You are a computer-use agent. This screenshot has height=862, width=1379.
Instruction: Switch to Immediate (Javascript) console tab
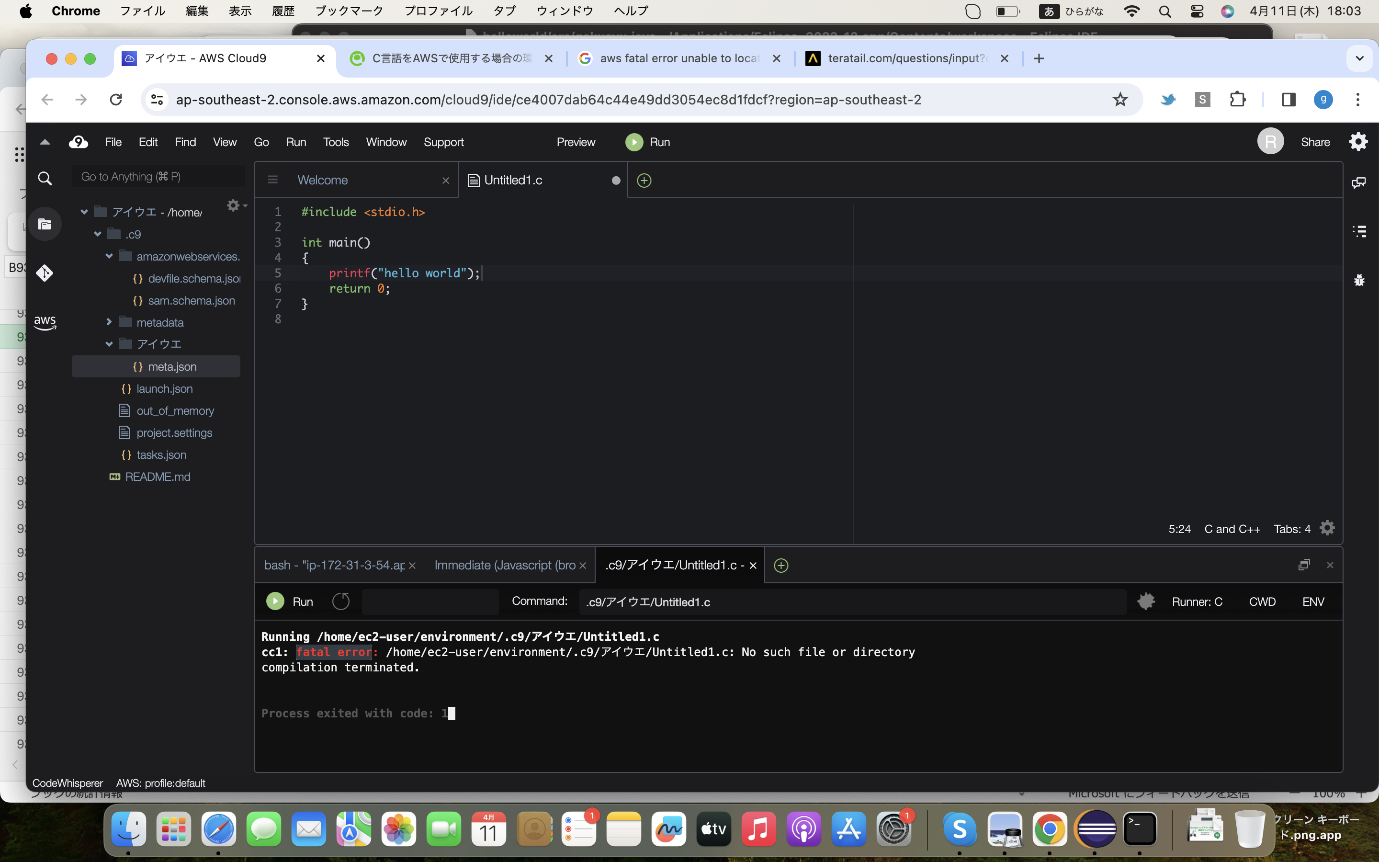click(505, 565)
